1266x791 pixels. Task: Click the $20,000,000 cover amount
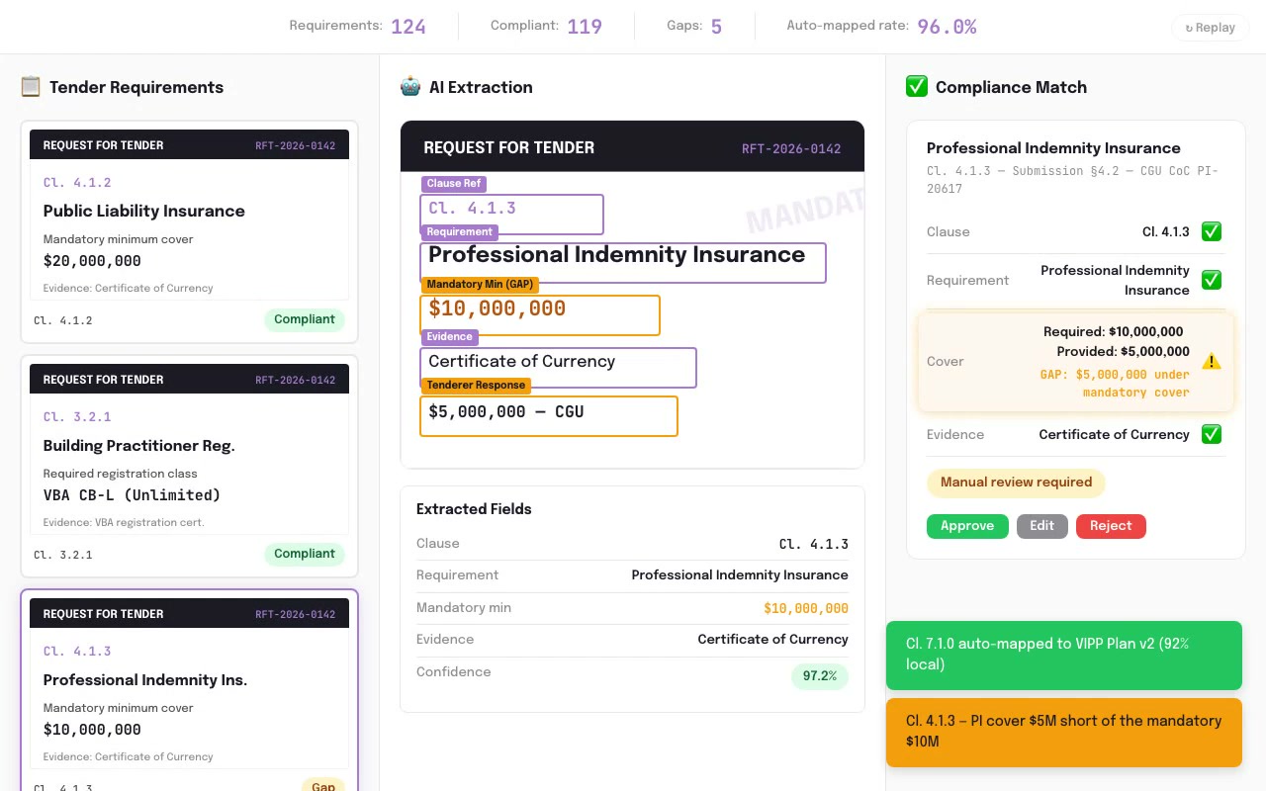click(92, 261)
